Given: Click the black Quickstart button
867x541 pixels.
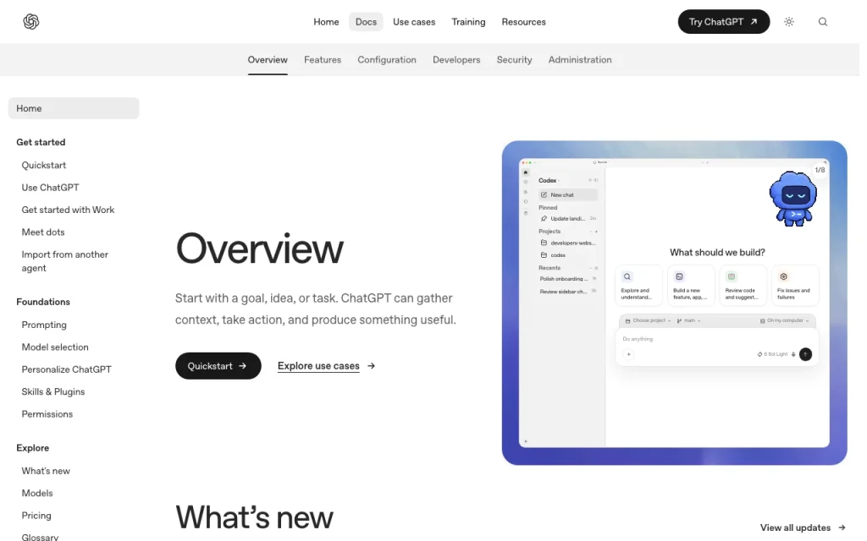Looking at the screenshot, I should coord(218,366).
